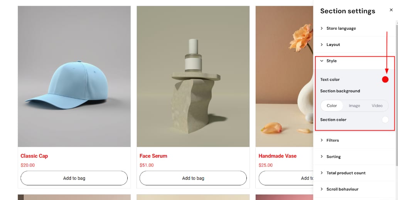Open the Handmade Vase product title
The height and width of the screenshot is (200, 398).
coord(277,156)
